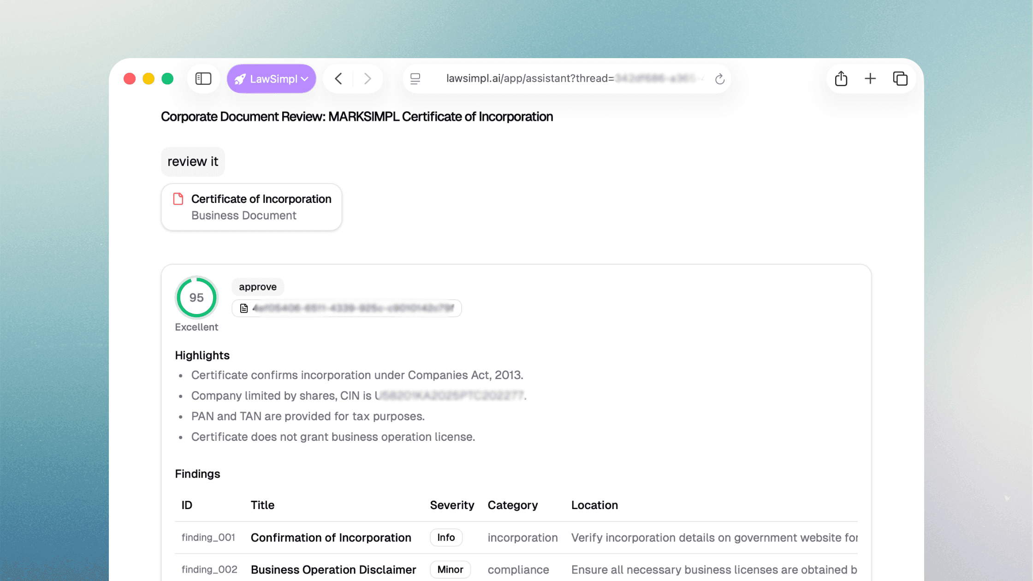Expand the LawSimpl dropdown chevron

coord(304,78)
